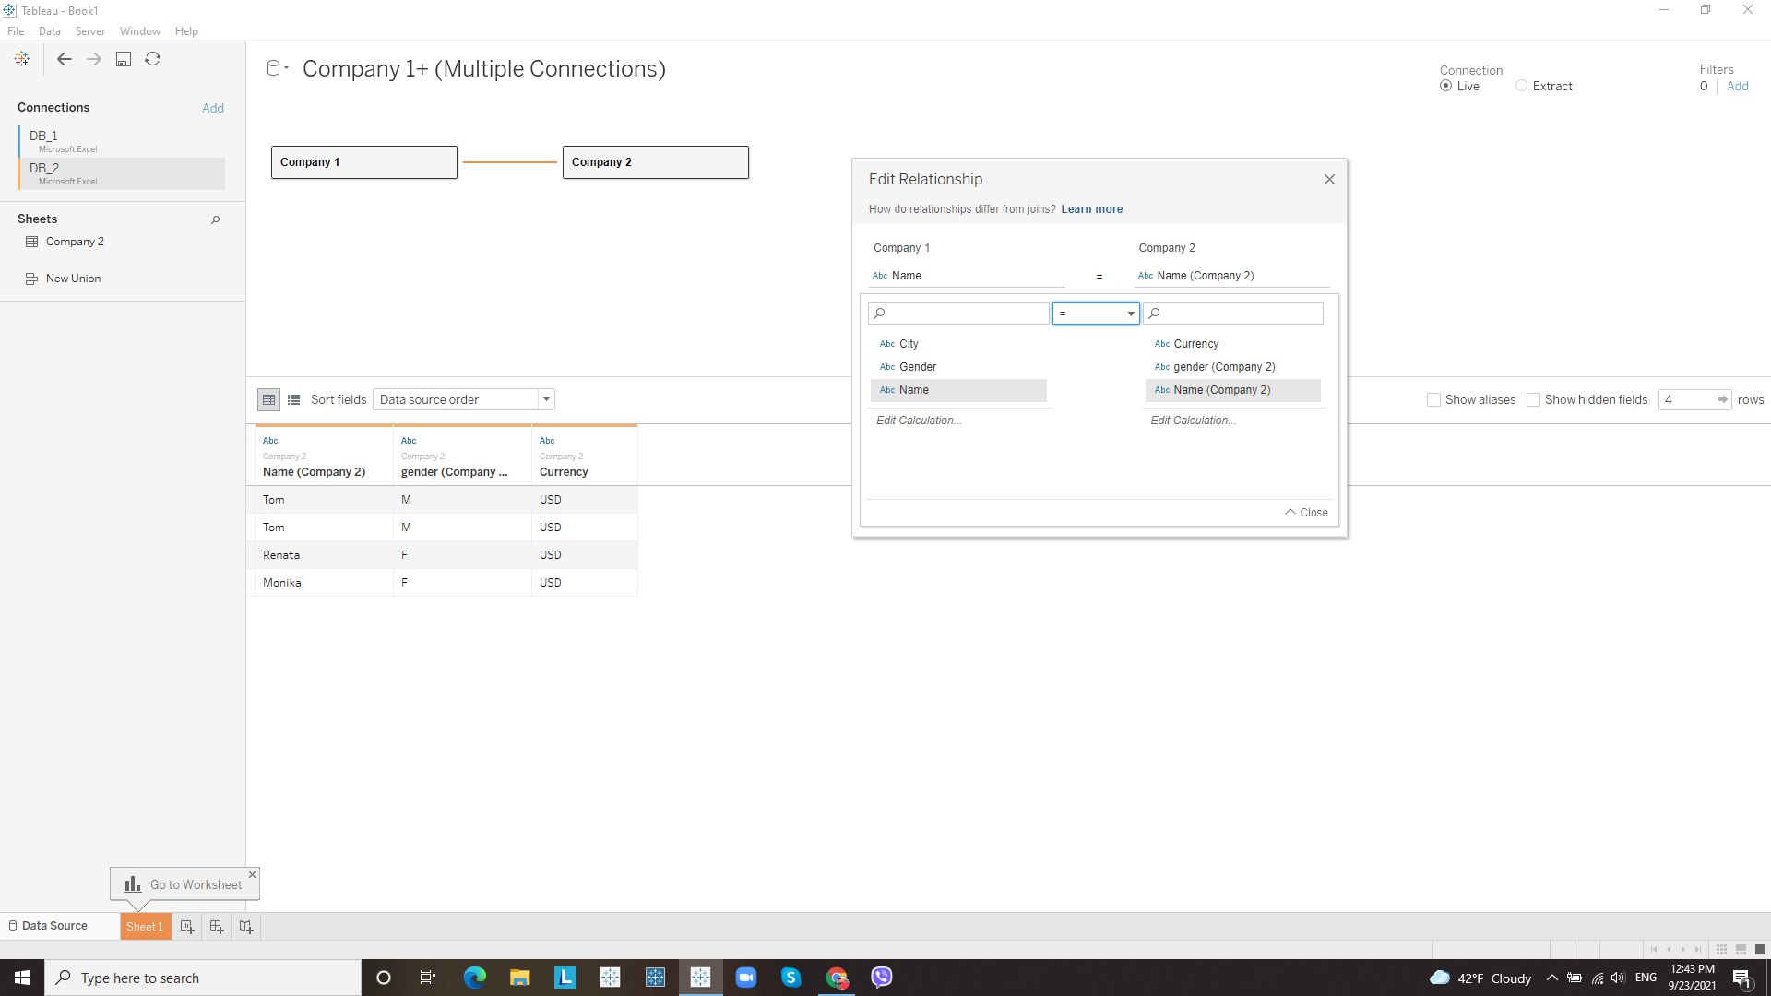The width and height of the screenshot is (1771, 996).
Task: Click the refresh data source icon
Action: (153, 59)
